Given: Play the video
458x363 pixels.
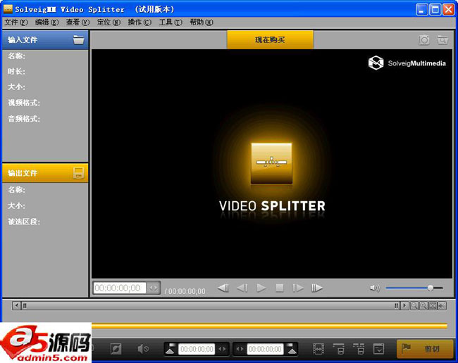Looking at the screenshot, I should [x=261, y=288].
